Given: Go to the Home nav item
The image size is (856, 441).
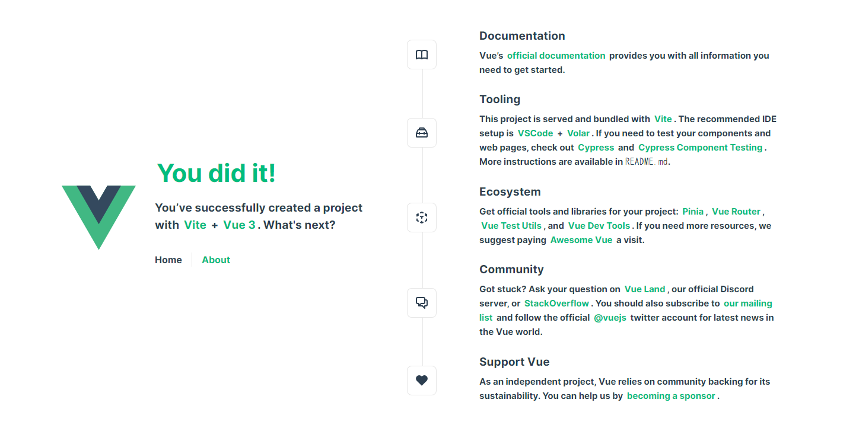Looking at the screenshot, I should 168,260.
